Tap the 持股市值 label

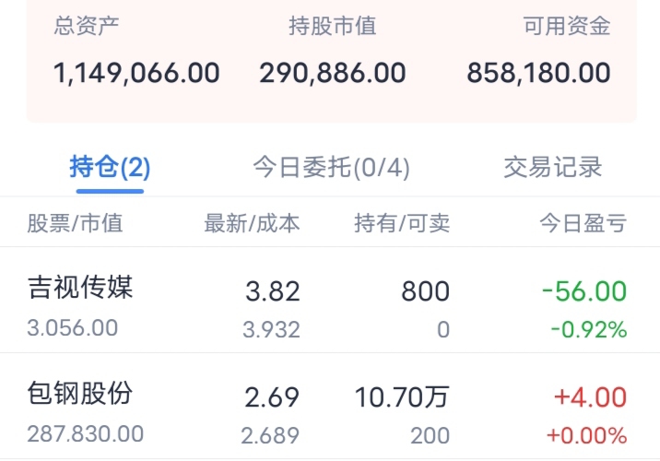pos(332,26)
